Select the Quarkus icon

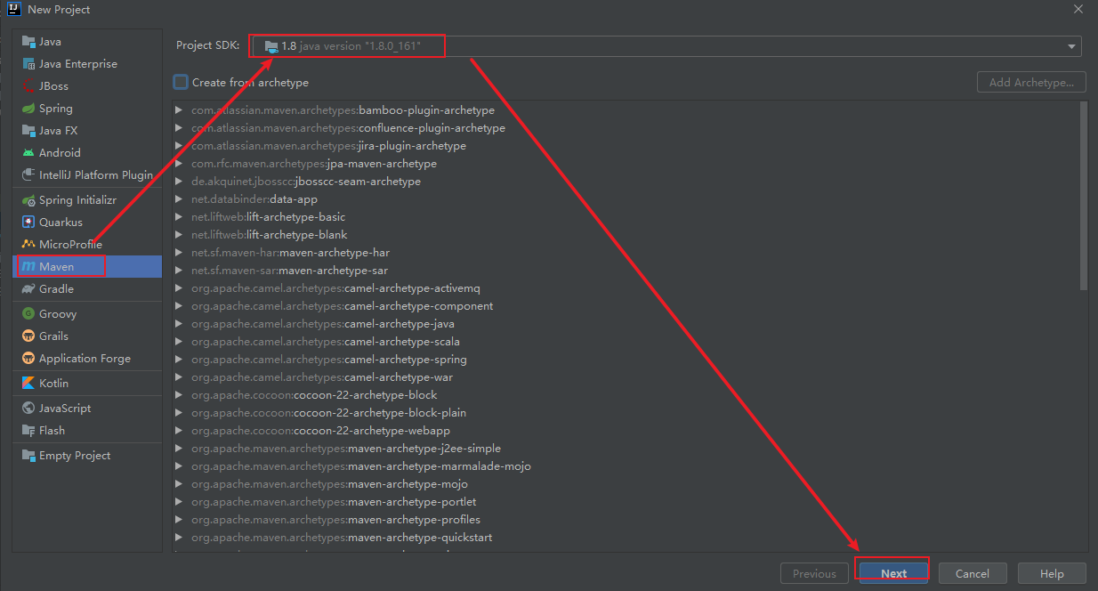(x=28, y=223)
